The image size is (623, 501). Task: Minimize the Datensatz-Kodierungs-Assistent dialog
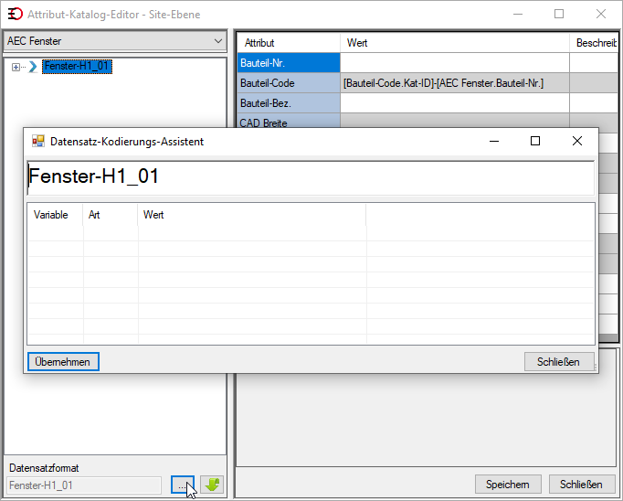pos(494,141)
